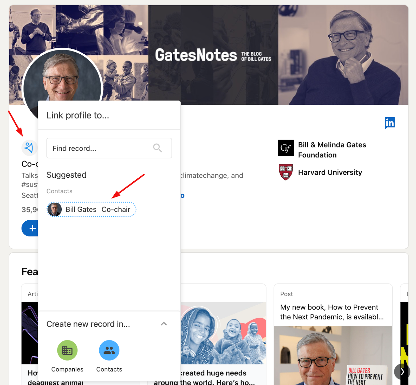This screenshot has width=416, height=385.
Task: Open Bill & Melinda Gates Foundation link
Action: [x=332, y=150]
